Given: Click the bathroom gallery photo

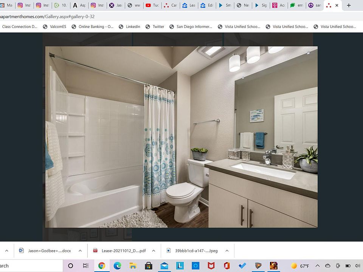Looking at the screenshot, I should [x=181, y=137].
